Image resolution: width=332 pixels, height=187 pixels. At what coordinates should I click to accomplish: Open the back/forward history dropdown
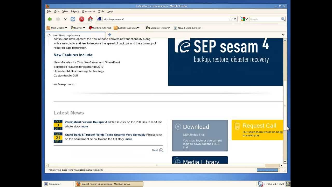65,19
